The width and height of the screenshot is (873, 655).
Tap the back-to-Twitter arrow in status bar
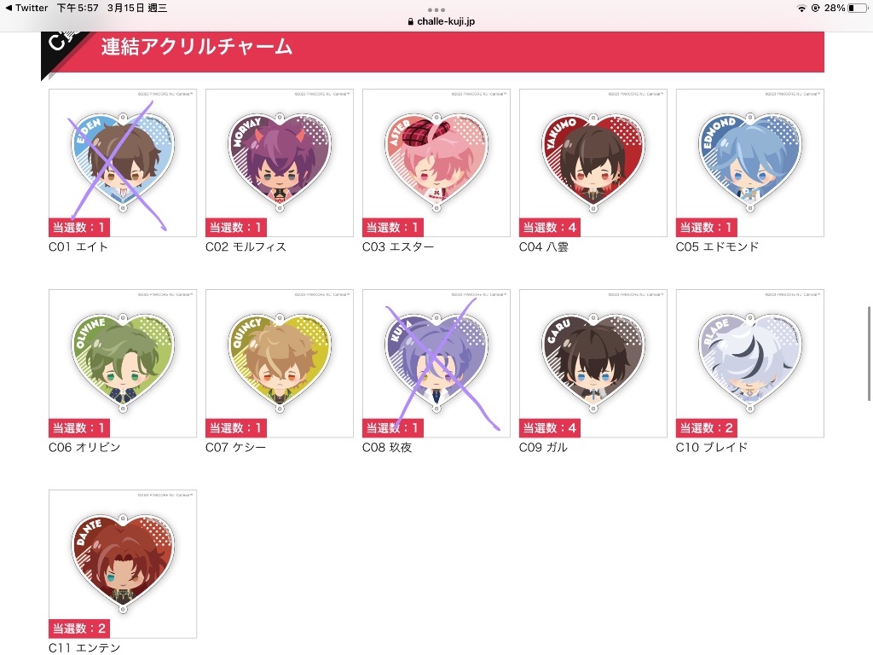coord(9,8)
